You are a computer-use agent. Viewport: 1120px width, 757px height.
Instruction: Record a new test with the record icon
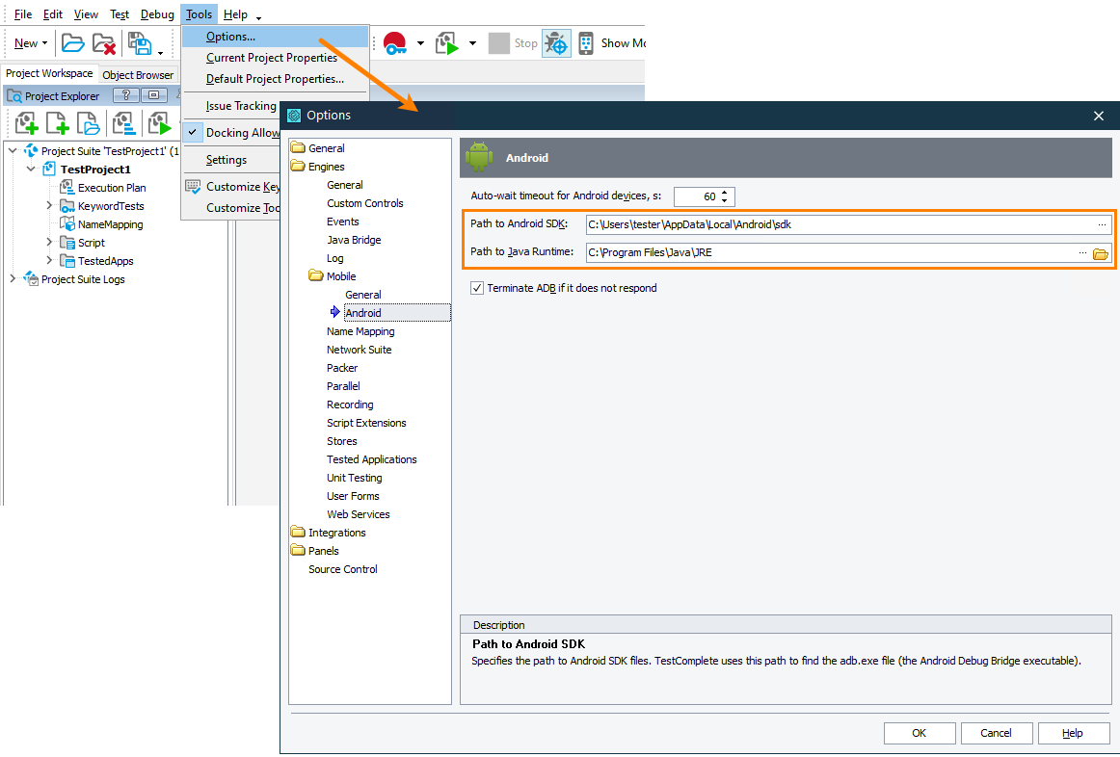point(397,42)
